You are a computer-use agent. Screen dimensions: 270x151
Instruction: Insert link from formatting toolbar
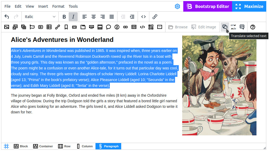[155, 17]
